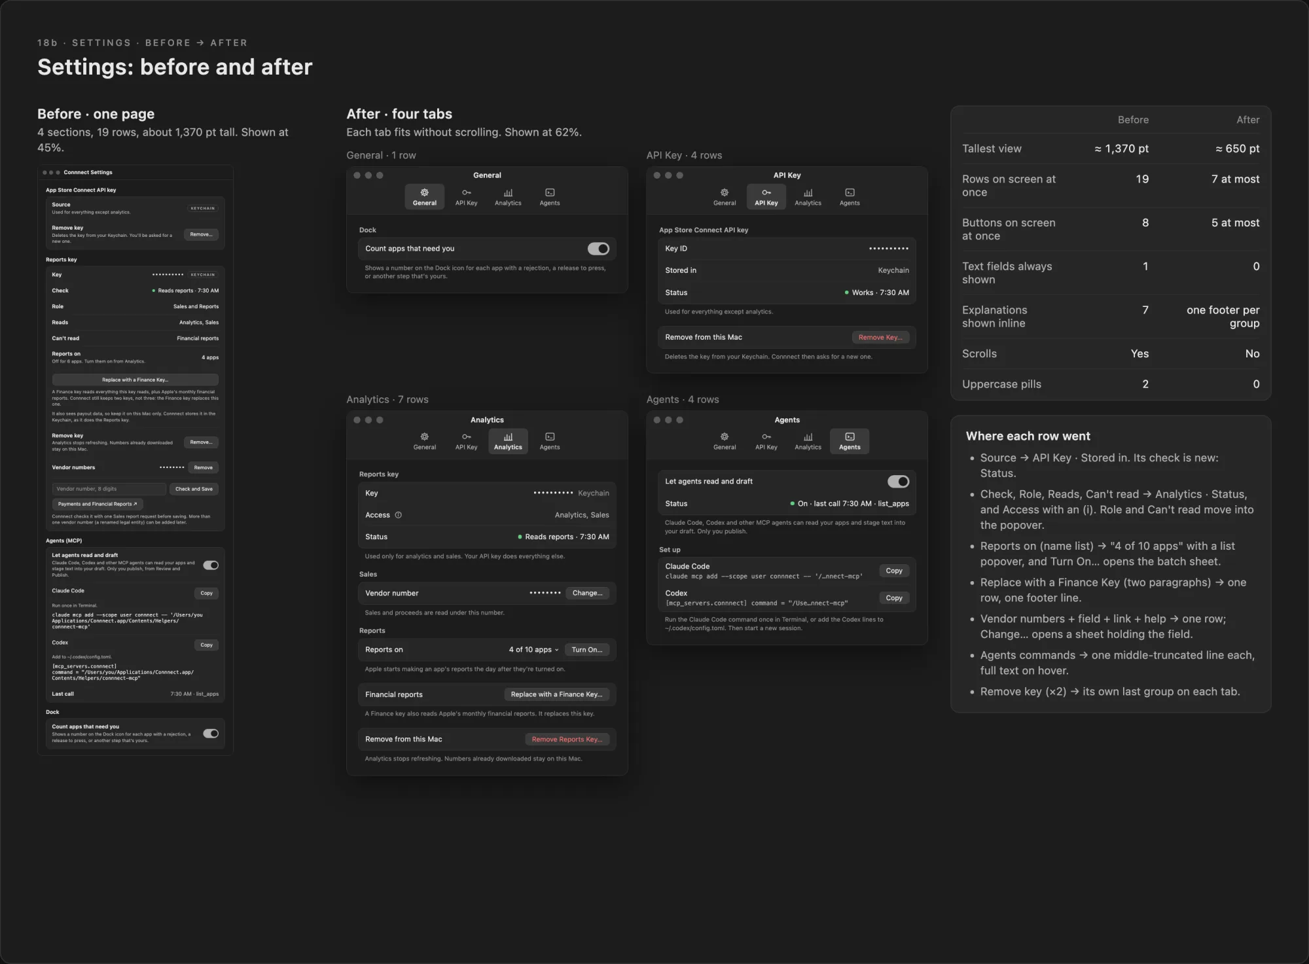
Task: Click the Key ID row in API Key window
Action: click(787, 249)
